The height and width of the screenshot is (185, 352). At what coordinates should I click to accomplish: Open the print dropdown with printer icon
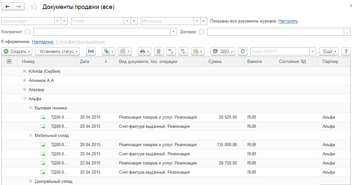tap(144, 51)
